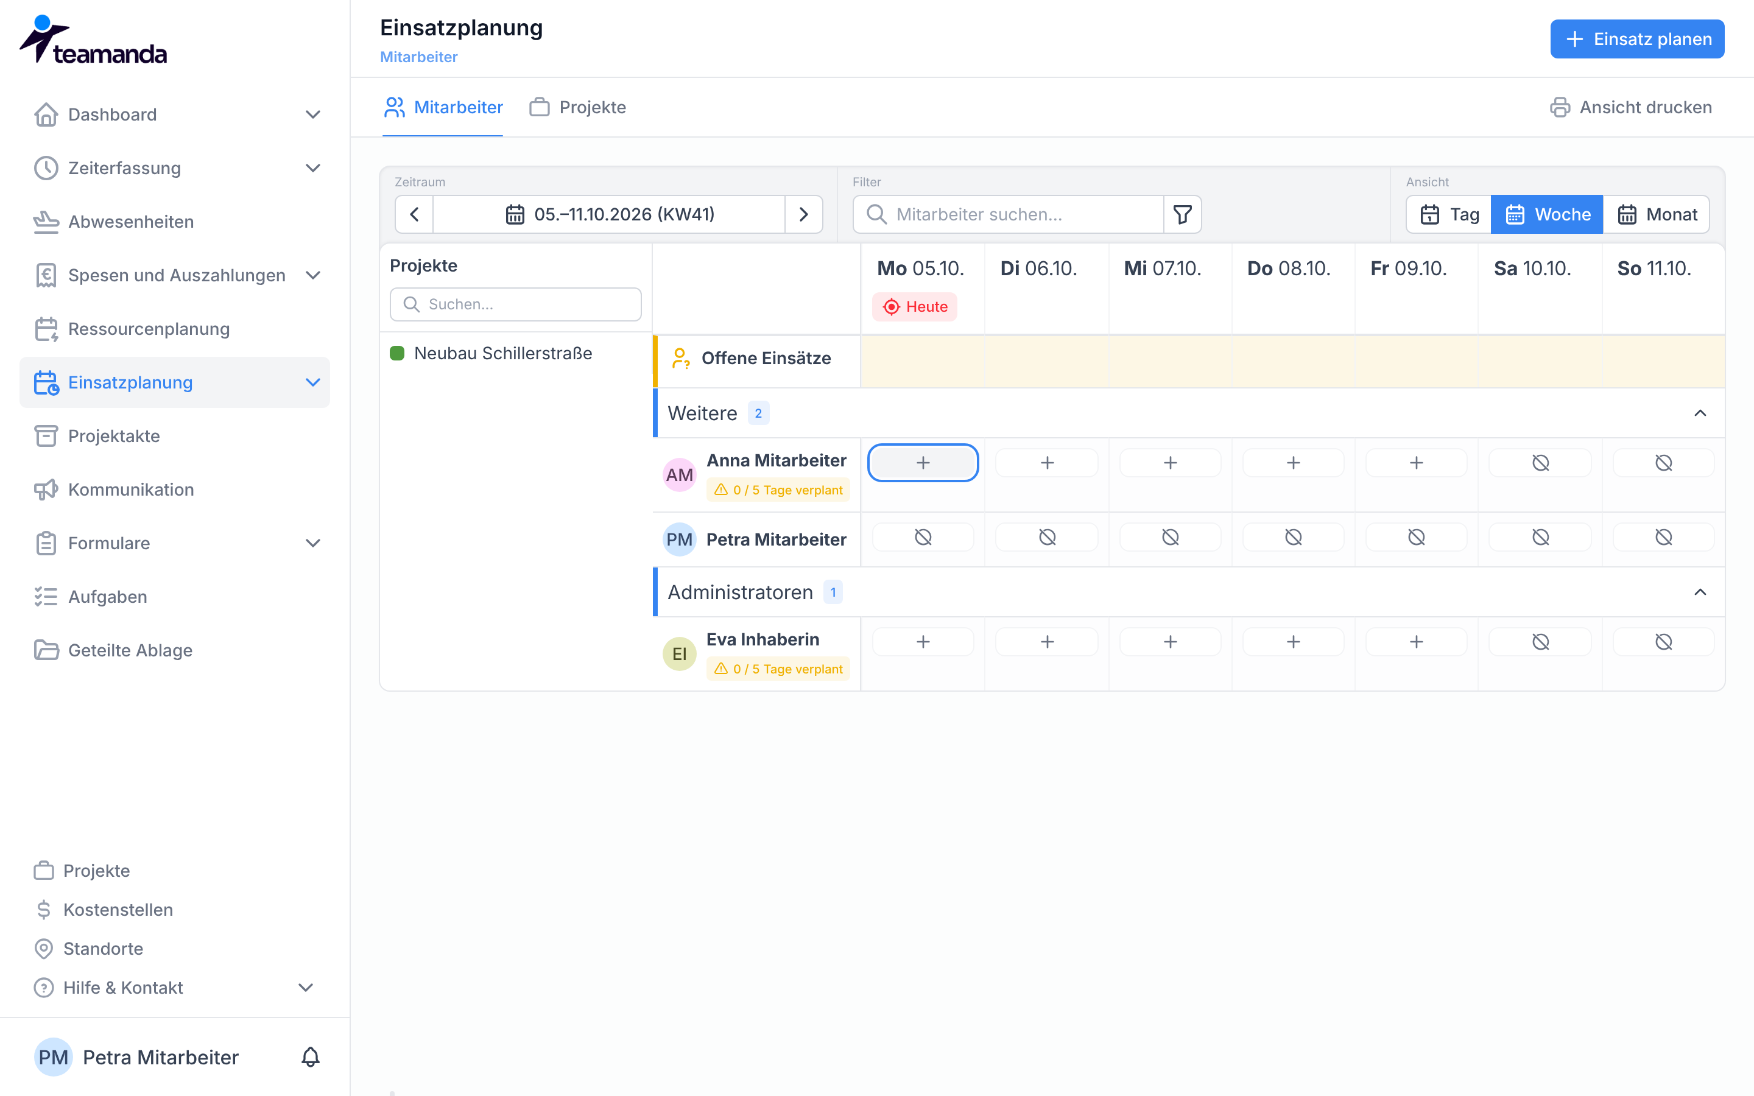Expand the Dashboard menu chevron
This screenshot has width=1754, height=1096.
[312, 114]
